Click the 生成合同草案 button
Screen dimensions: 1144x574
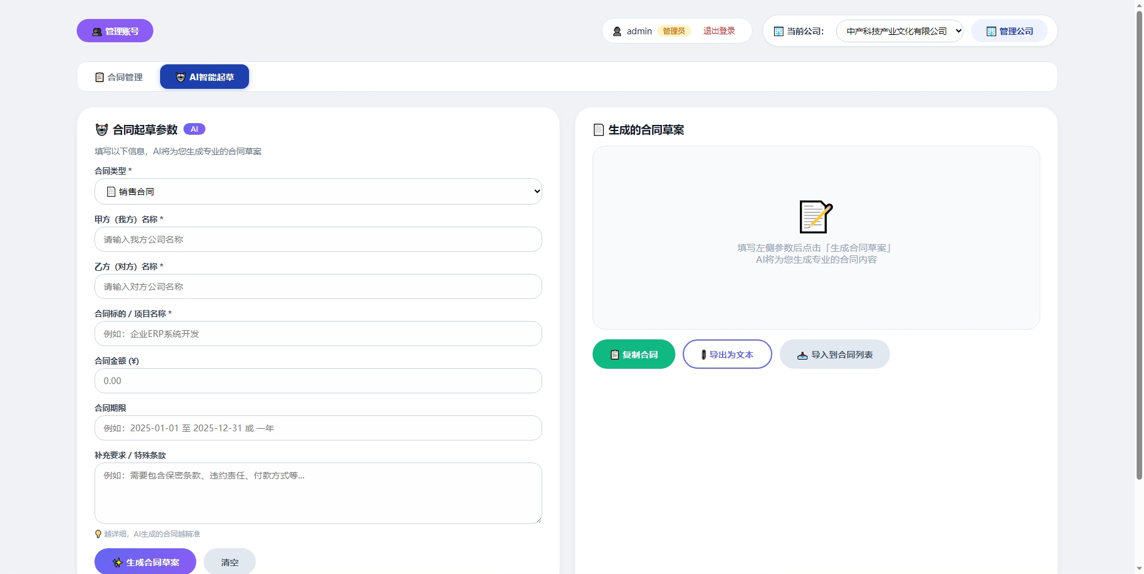[x=145, y=562]
